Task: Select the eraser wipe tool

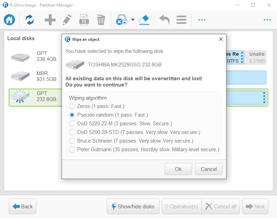Action: (144, 20)
